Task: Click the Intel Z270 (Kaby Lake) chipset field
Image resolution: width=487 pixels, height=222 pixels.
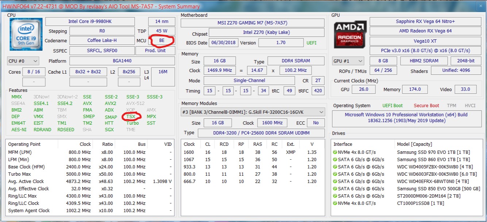Action: point(266,32)
